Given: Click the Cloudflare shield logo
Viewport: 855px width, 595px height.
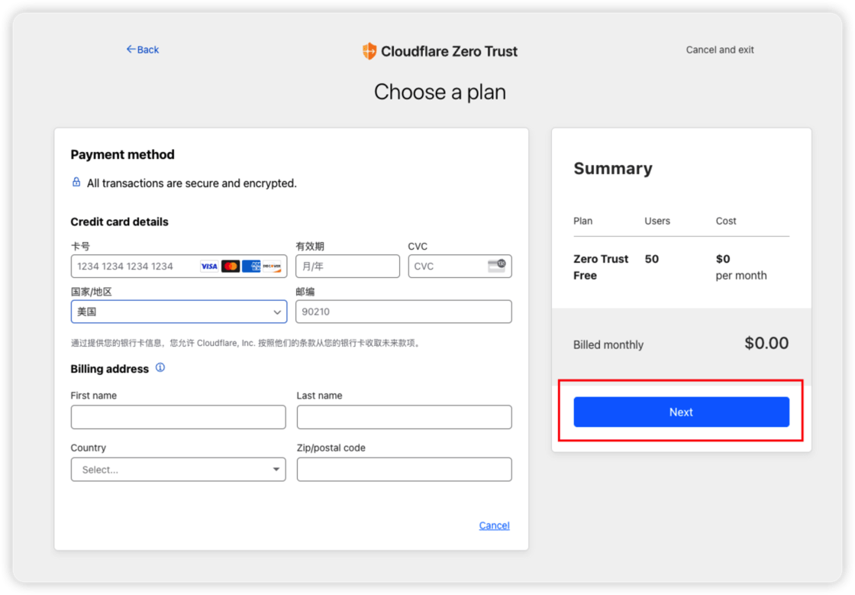Looking at the screenshot, I should pyautogui.click(x=369, y=51).
